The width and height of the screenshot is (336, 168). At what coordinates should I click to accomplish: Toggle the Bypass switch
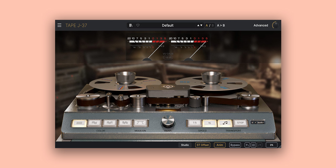[x=235, y=145]
